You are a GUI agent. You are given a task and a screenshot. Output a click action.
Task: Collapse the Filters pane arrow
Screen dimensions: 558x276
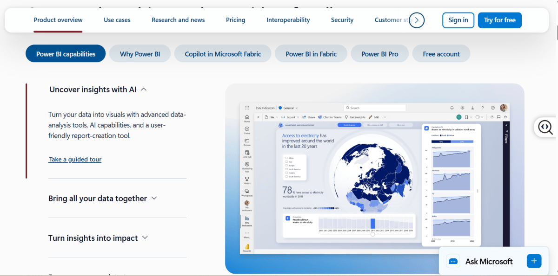pos(506,125)
